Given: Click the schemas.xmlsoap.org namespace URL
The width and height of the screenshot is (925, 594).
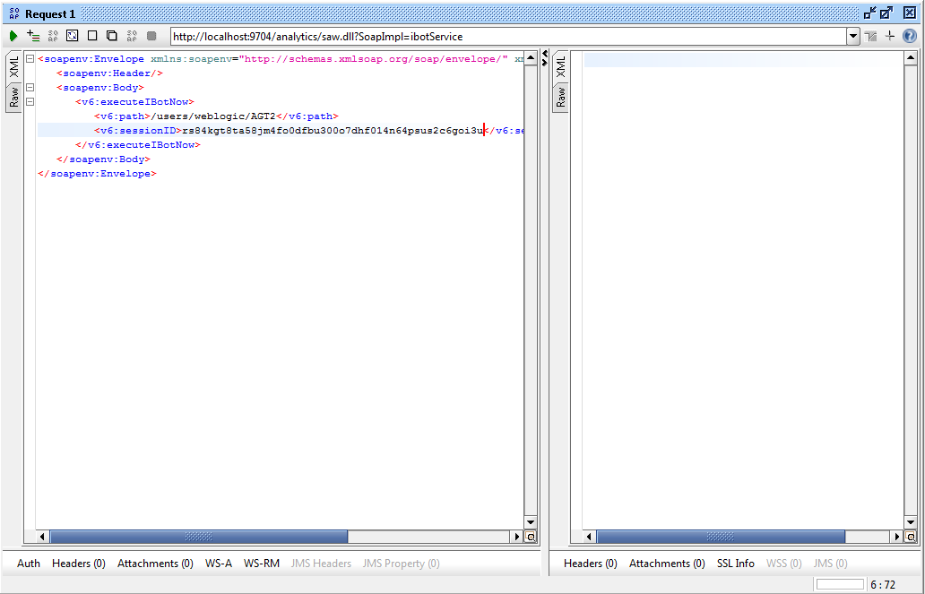Looking at the screenshot, I should click(x=373, y=59).
